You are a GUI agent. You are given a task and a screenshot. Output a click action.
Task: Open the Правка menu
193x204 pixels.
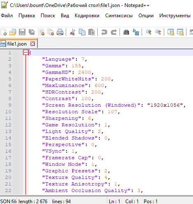pos(27,16)
